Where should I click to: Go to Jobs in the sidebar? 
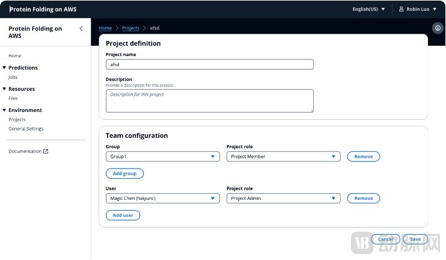coord(13,77)
